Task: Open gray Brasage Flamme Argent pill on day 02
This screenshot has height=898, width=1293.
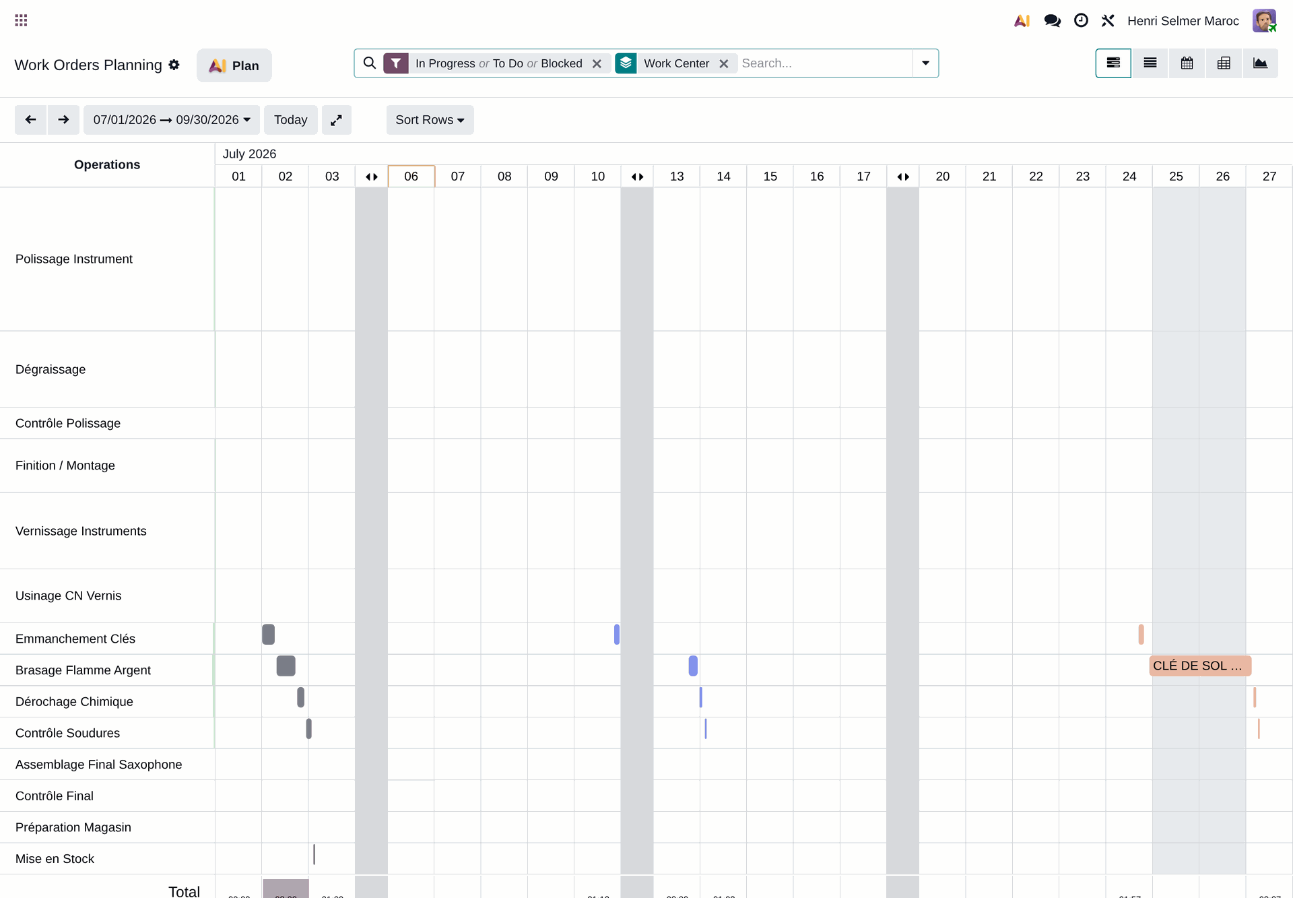Action: pos(286,666)
